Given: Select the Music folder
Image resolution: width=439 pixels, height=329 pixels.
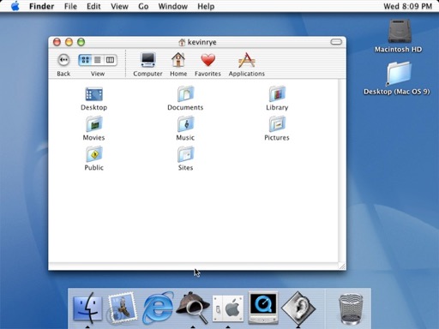Looking at the screenshot, I should click(x=185, y=124).
